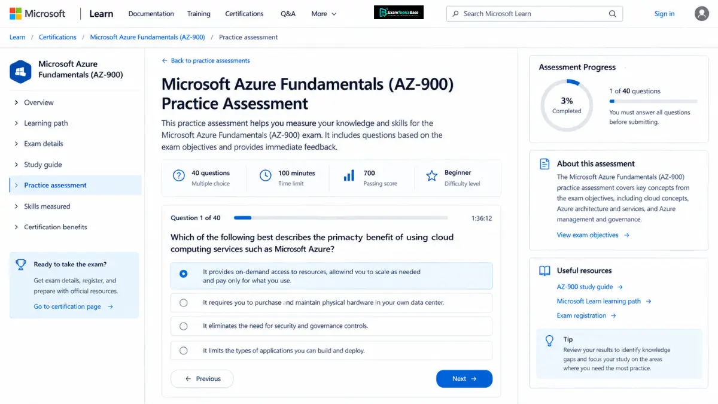Select the eliminates security and governance answer
This screenshot has height=404, width=718.
pos(331,326)
